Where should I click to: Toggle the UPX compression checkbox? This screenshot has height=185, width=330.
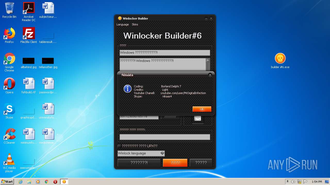[x=119, y=146]
